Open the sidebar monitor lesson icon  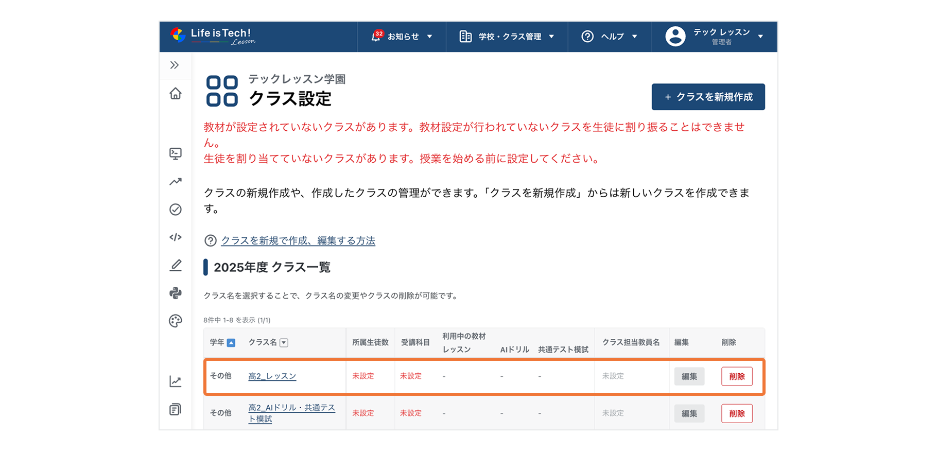176,153
